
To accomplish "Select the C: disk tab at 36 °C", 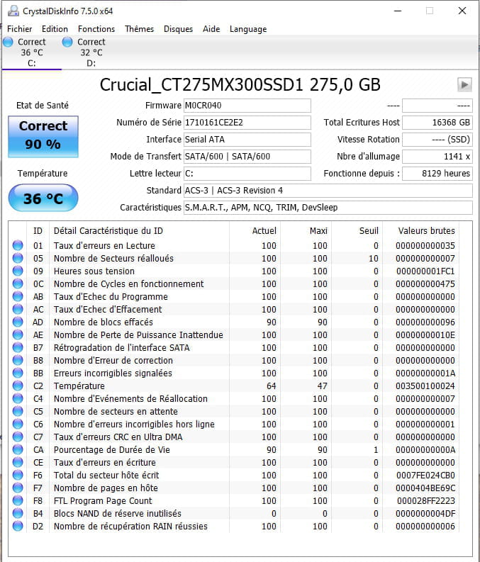I will [31, 52].
